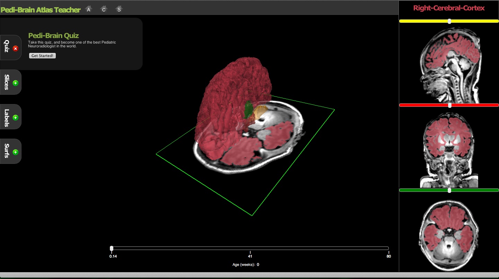Click the A axial view icon
This screenshot has height=279, width=499.
click(x=89, y=9)
